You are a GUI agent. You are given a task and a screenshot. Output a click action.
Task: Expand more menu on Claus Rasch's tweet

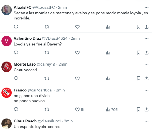point(146,121)
